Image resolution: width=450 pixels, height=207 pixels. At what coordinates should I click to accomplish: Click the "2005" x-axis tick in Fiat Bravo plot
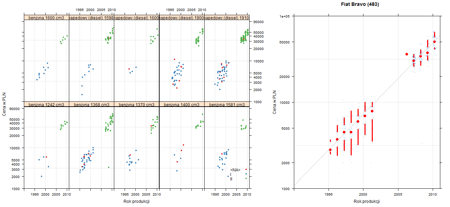(x=398, y=195)
